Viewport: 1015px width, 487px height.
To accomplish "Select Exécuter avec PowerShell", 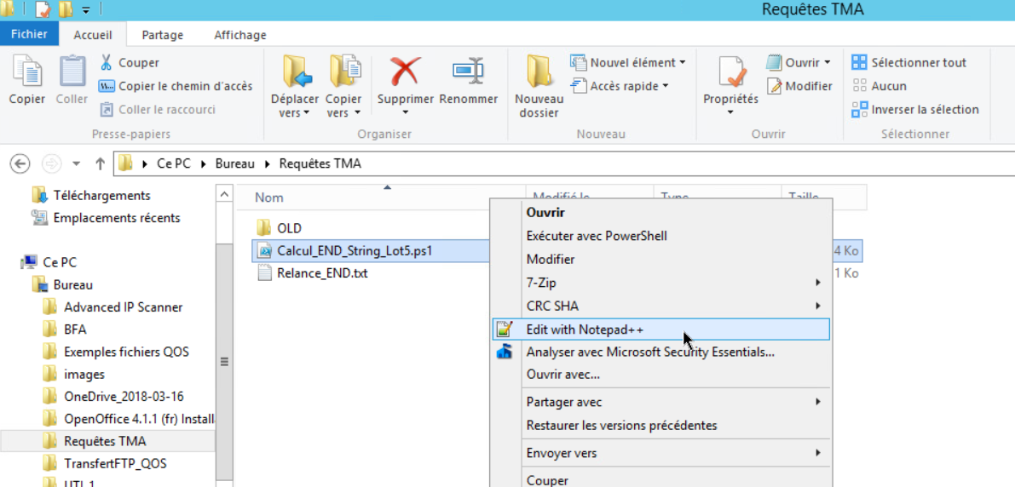I will 597,236.
